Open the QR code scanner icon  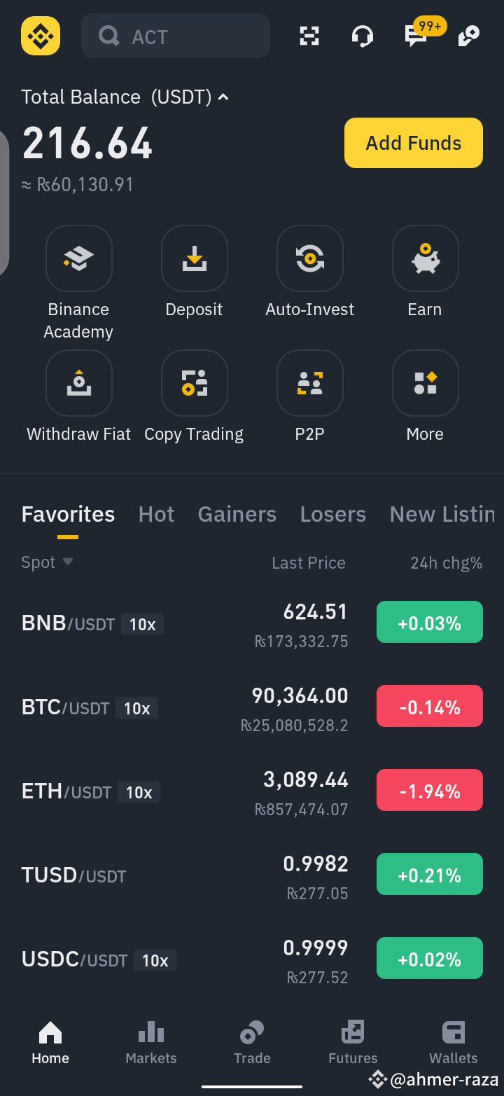309,36
